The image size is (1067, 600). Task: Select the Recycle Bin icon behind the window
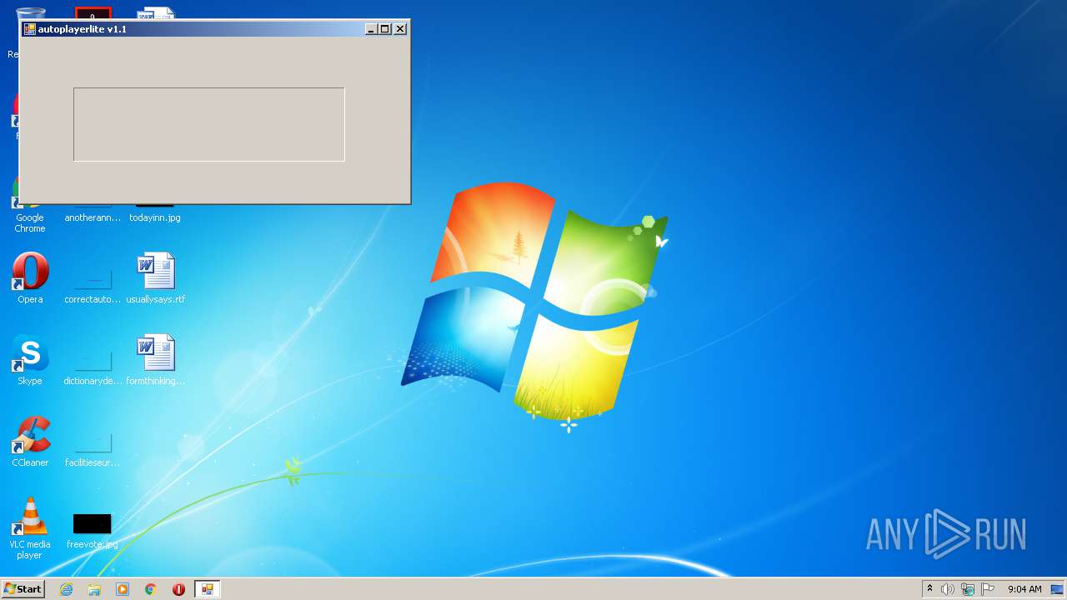point(30,13)
